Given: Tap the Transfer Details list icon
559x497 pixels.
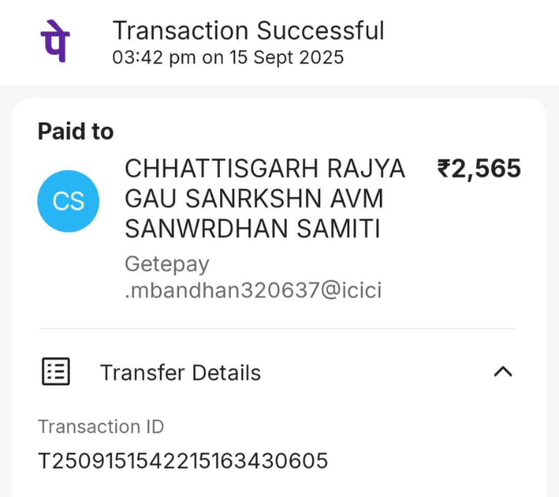Looking at the screenshot, I should 55,372.
